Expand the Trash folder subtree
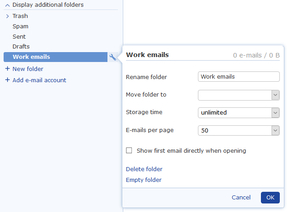Image resolution: width=287 pixels, height=212 pixels. pos(7,16)
